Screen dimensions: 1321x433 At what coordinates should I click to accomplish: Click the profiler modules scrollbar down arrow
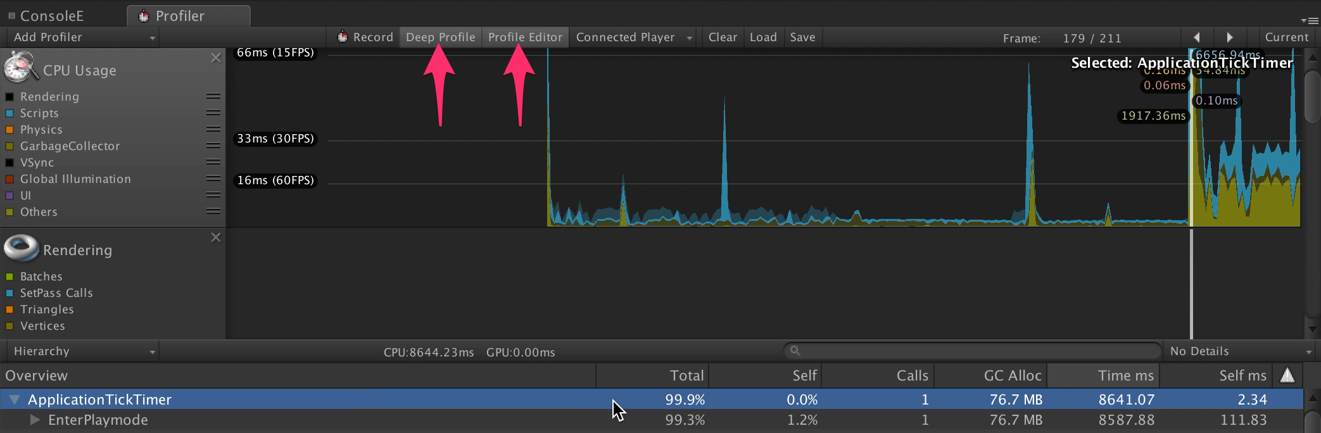click(1312, 330)
